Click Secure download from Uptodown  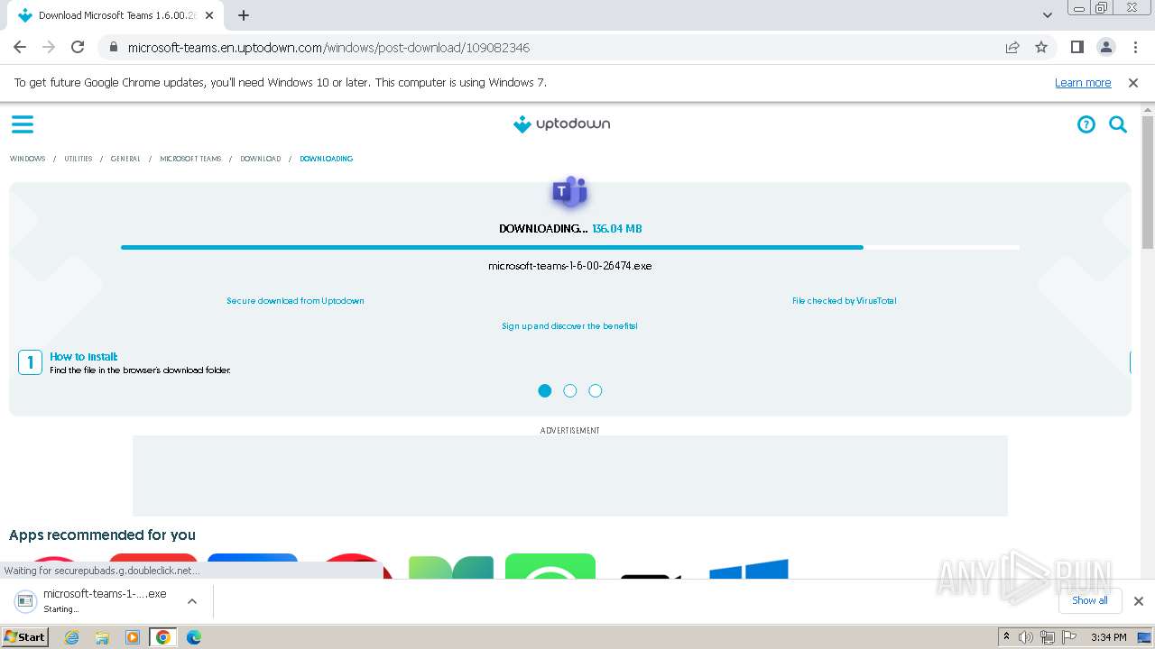click(295, 301)
